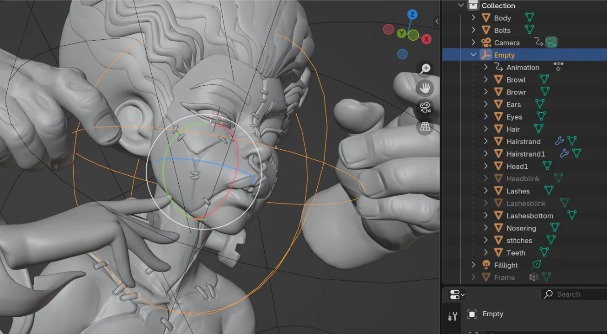The width and height of the screenshot is (608, 335).
Task: Select the Browr object in outliner
Action: point(516,92)
